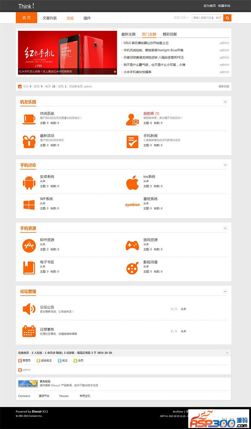This screenshot has width=251, height=429.
Task: Click the Yeswan friend link
Action: point(64,396)
